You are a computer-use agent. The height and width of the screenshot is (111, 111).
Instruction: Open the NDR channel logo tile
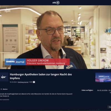(x=4, y=77)
